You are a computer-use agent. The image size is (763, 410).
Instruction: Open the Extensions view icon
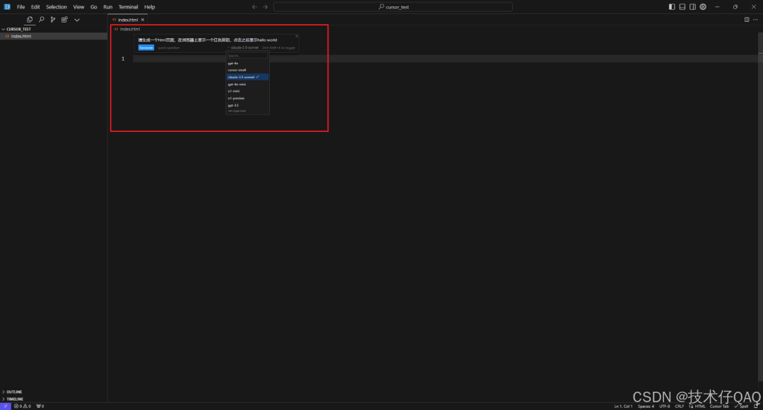coord(64,20)
